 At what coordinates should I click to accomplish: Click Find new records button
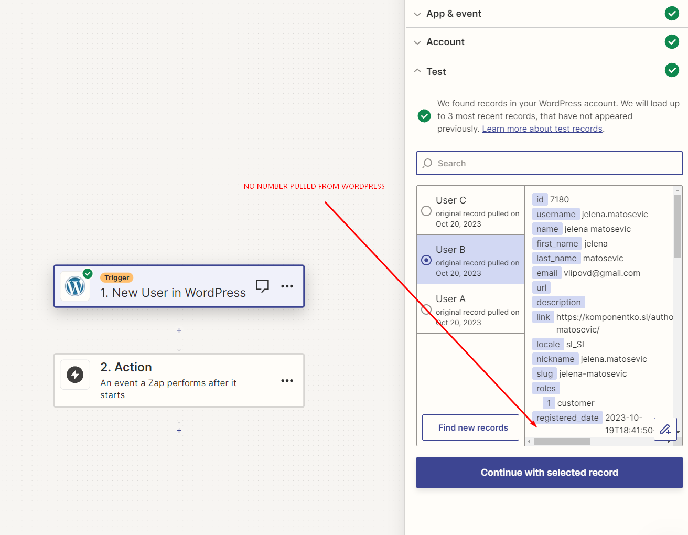[x=470, y=427]
